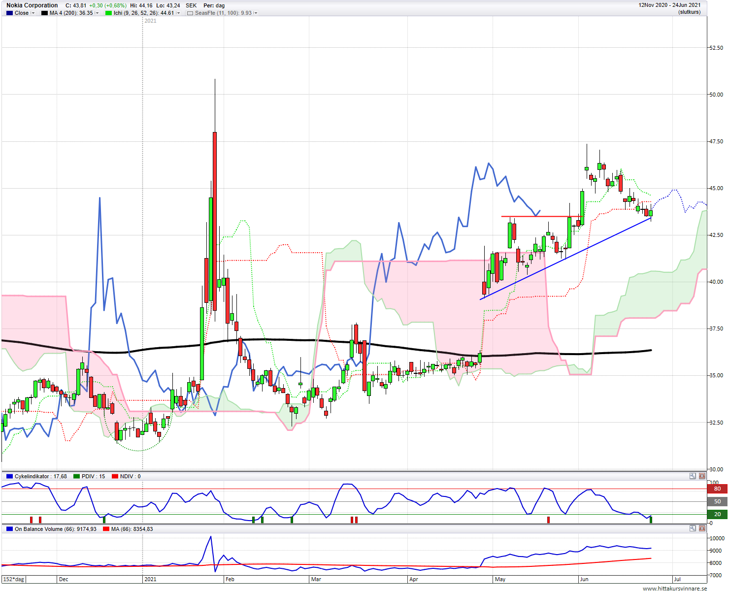729x591 pixels.
Task: Click 'On Balance Volume (66): 9174,93' text
Action: click(x=56, y=529)
